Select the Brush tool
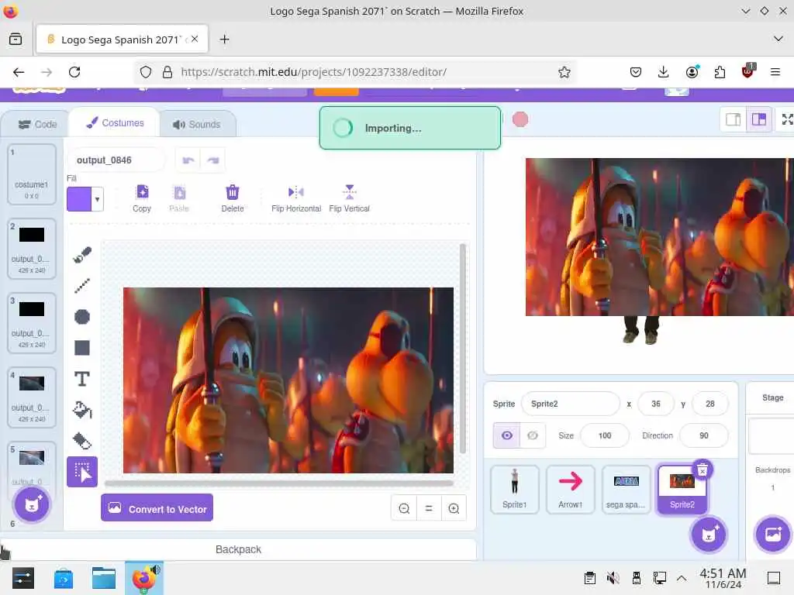Viewport: 794px width, 595px height. point(82,255)
